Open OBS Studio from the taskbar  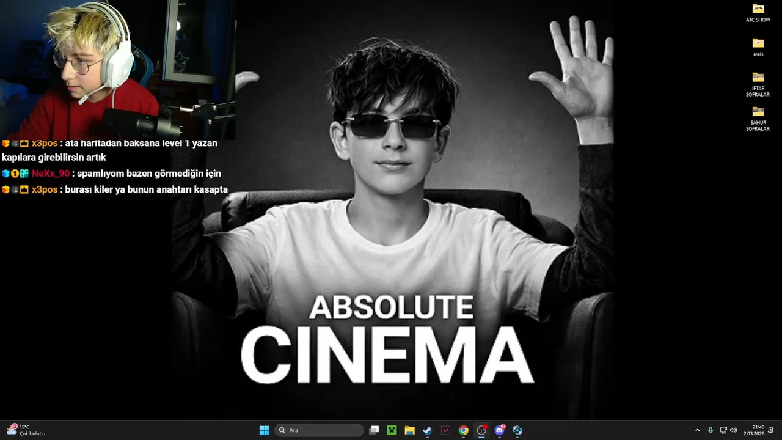click(481, 430)
